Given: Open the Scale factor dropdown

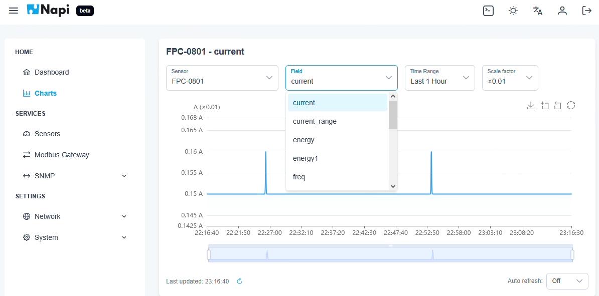Looking at the screenshot, I should tap(510, 78).
